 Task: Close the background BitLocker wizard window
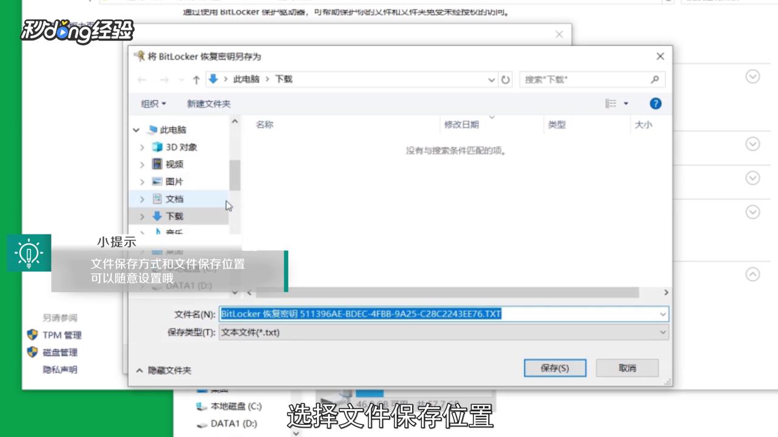click(559, 35)
